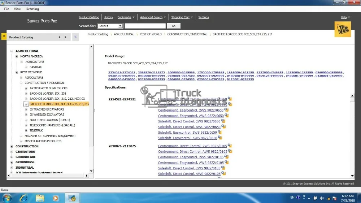Open Windows Explorer from the taskbar
361x203 pixels.
click(x=40, y=198)
